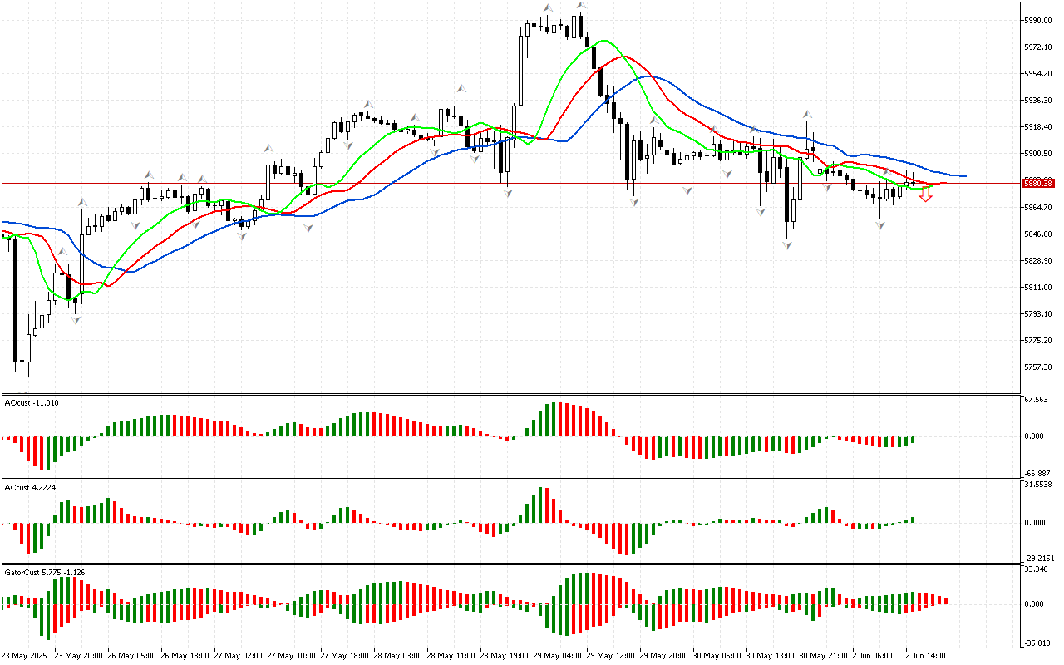1064x665 pixels.
Task: Click the 5990.00 price scale label
Action: (1038, 20)
